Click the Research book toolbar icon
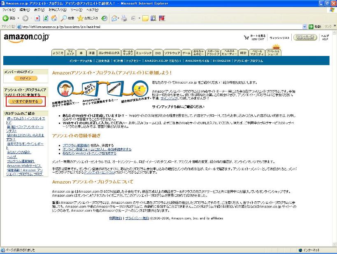The image size is (337, 254). click(153, 18)
